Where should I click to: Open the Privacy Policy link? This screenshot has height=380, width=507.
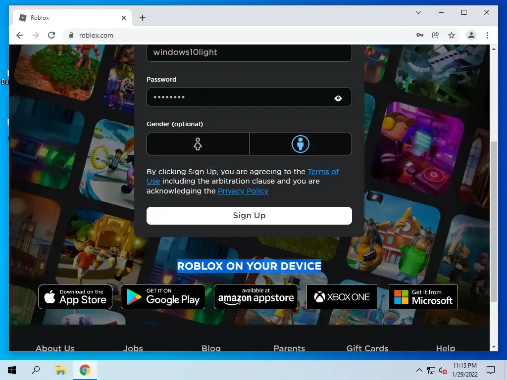pos(243,190)
